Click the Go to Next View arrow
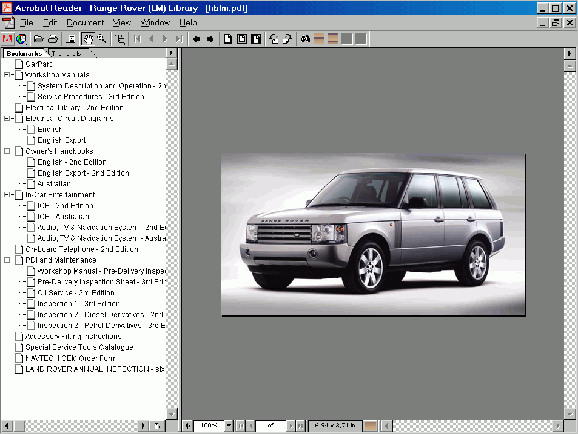Screen dimensions: 578x434 pos(210,39)
